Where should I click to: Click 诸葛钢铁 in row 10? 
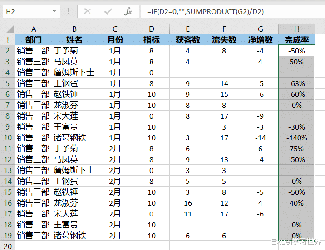click(70, 138)
